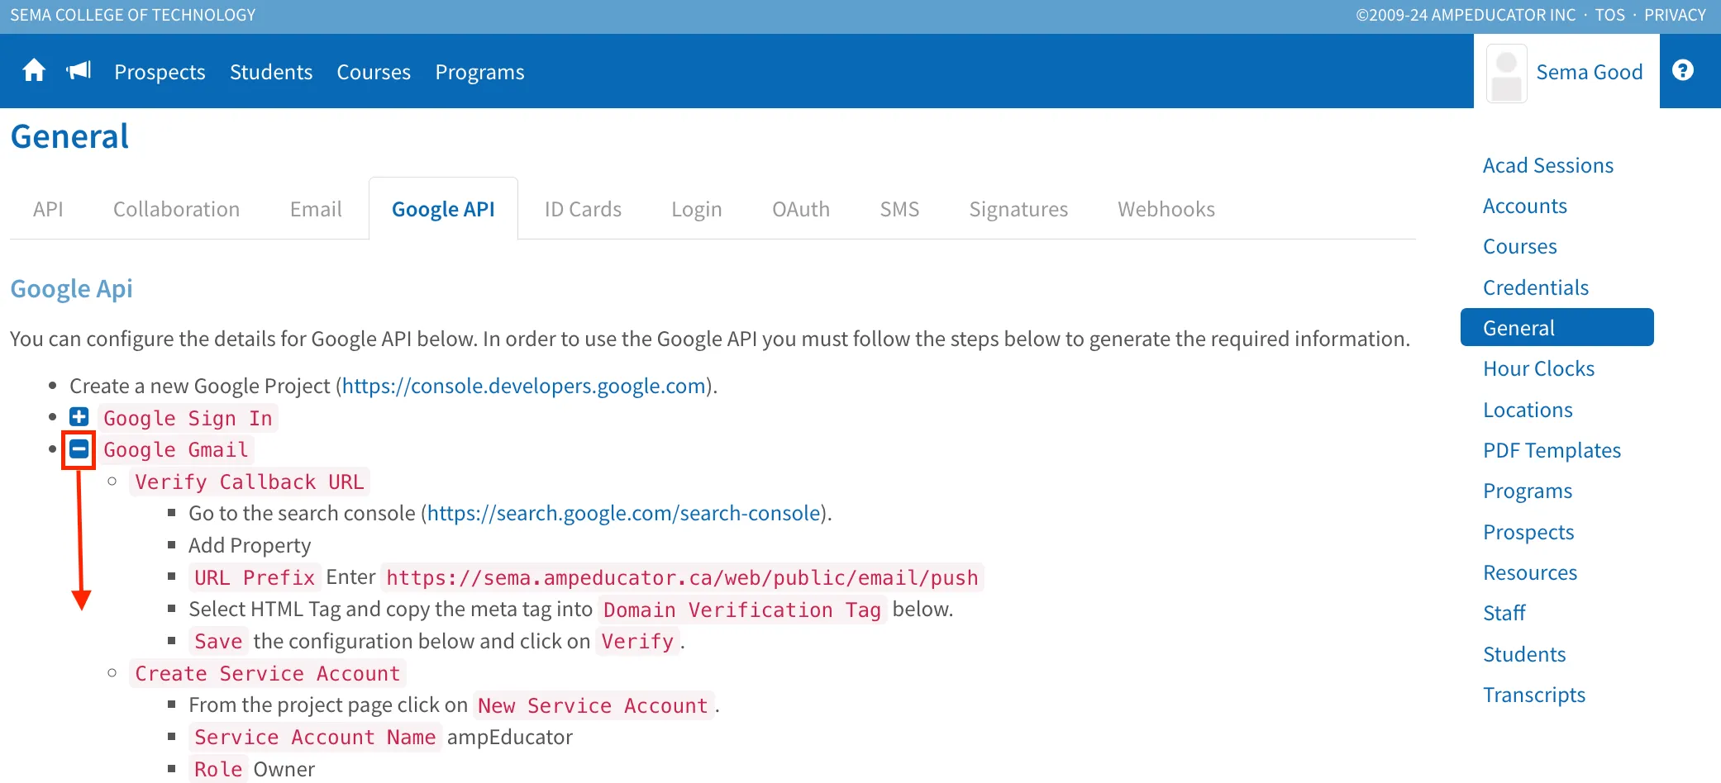Select the Google API tab

click(443, 209)
